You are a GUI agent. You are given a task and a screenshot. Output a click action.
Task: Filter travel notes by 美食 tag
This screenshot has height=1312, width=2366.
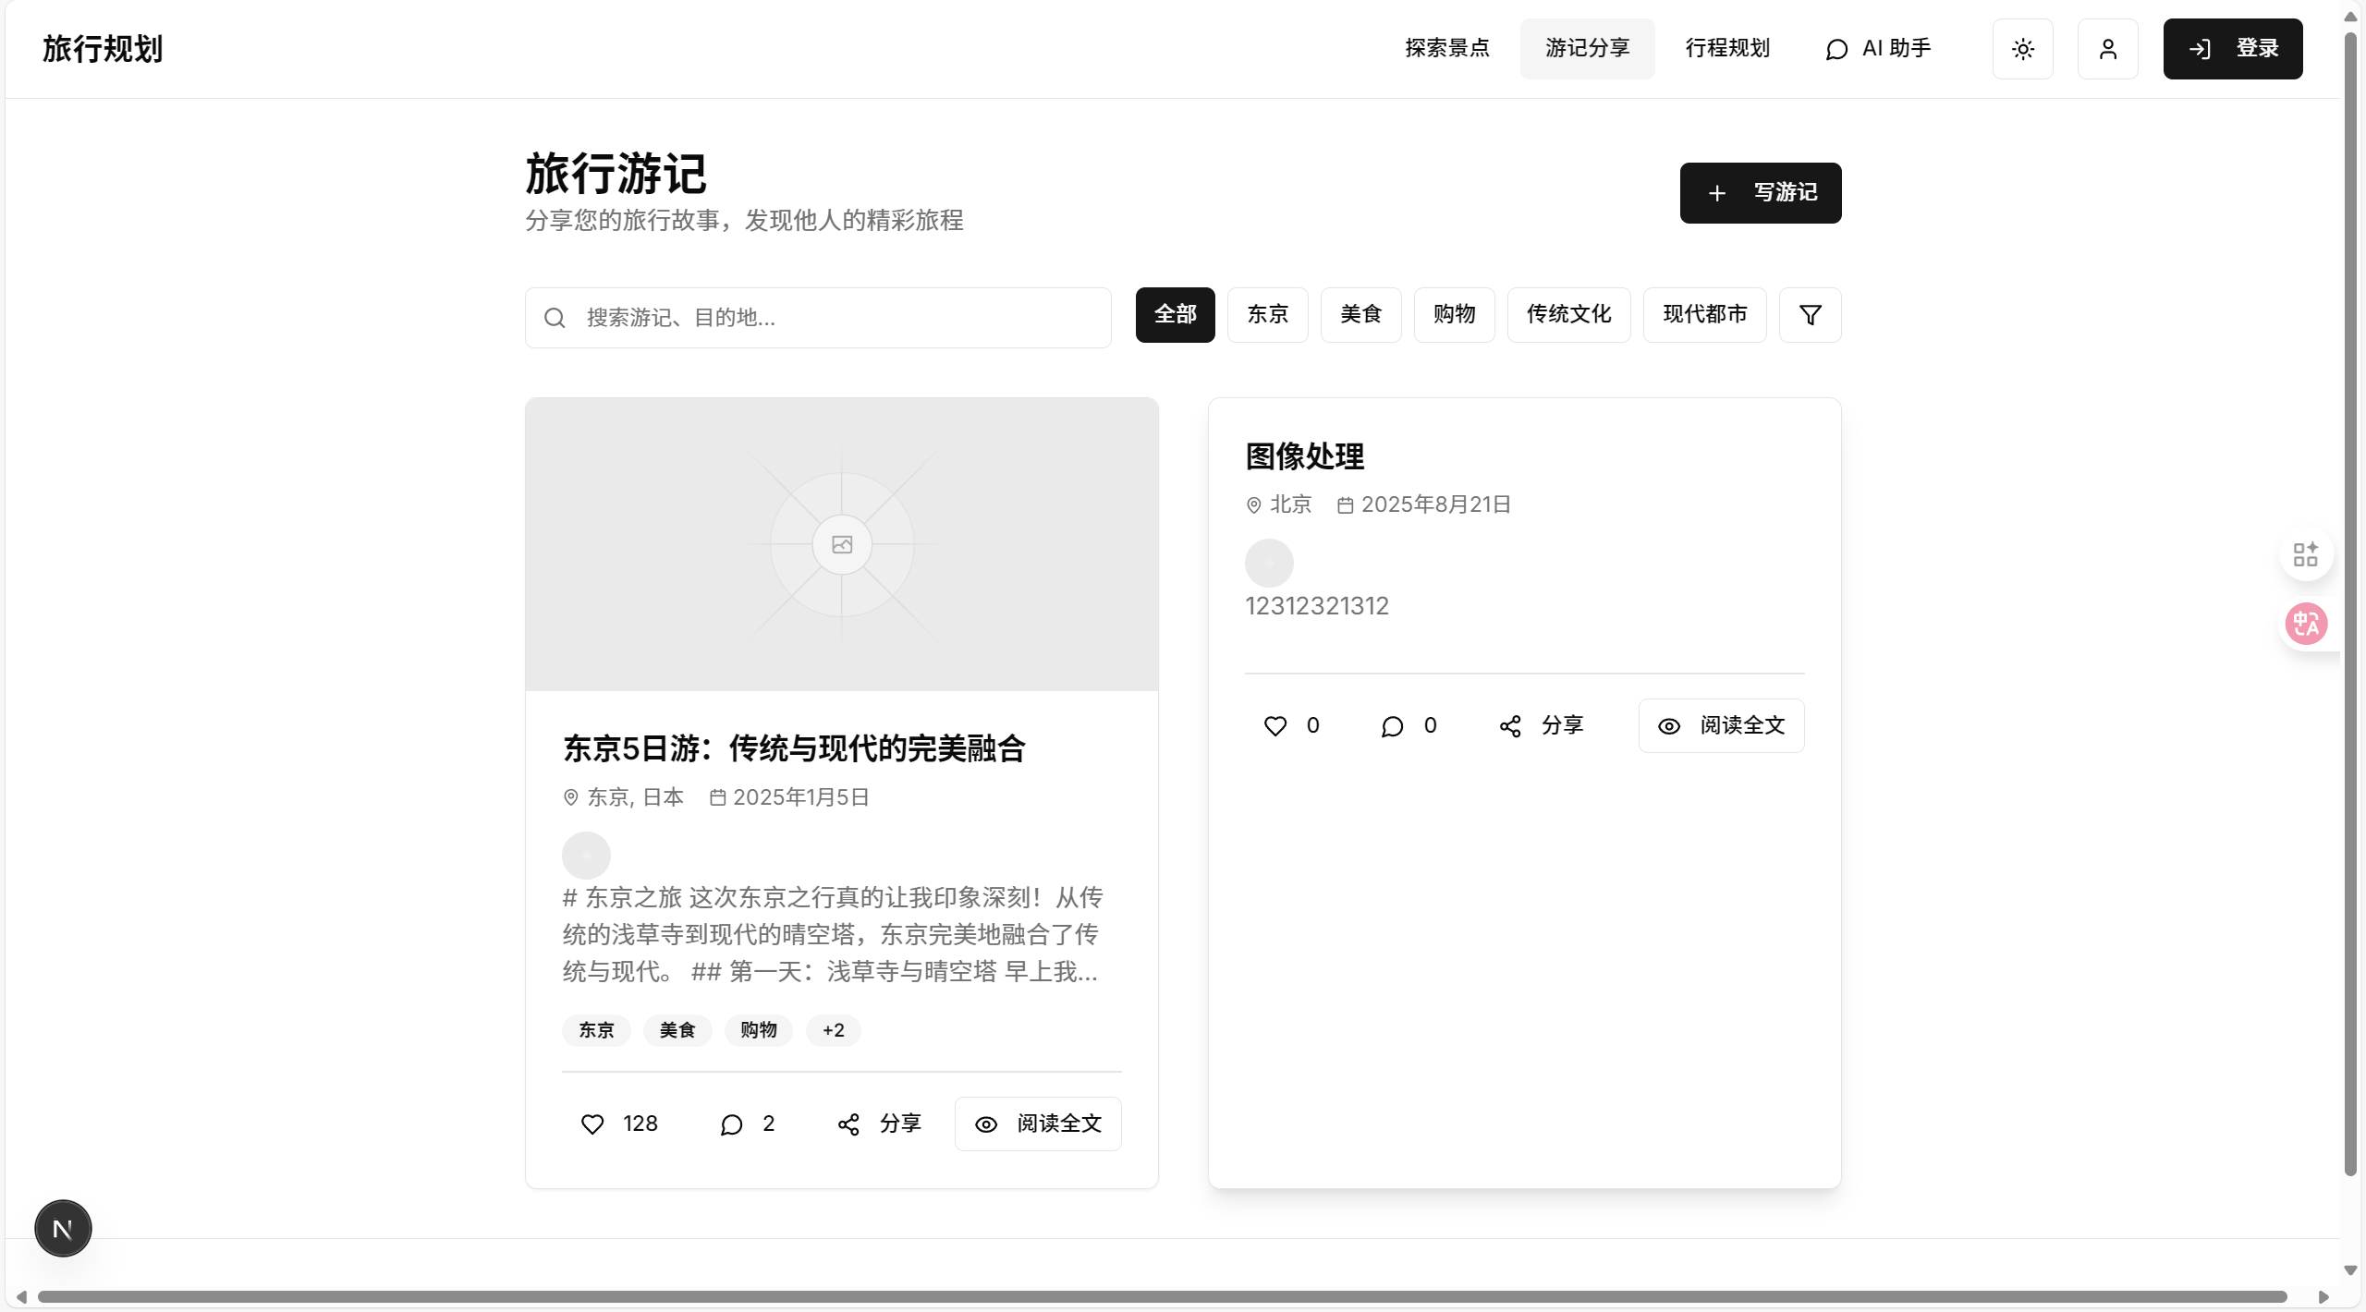1360,315
